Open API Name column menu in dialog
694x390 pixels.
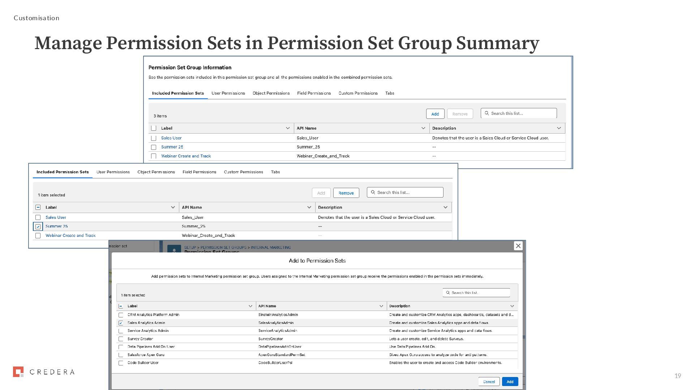(x=381, y=306)
